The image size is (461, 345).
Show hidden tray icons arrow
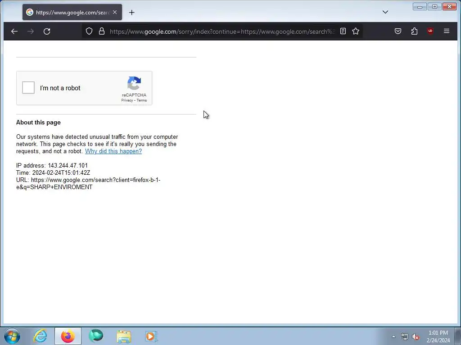click(x=393, y=336)
